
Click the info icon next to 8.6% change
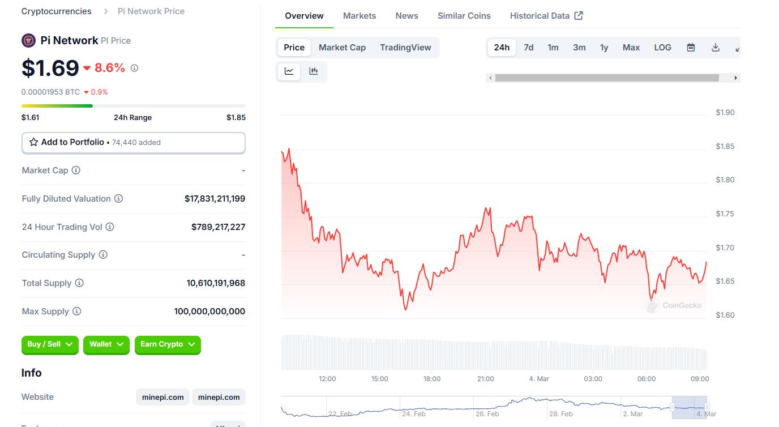click(134, 68)
